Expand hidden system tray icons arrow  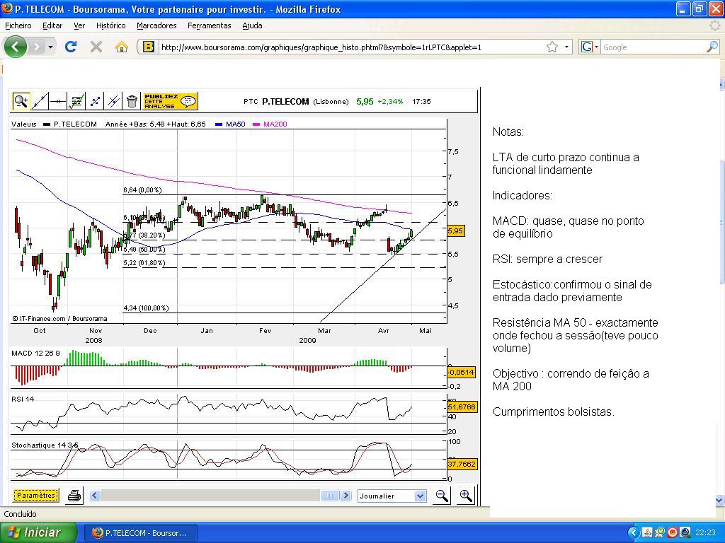[x=634, y=533]
